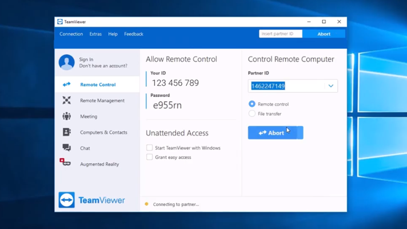Image resolution: width=407 pixels, height=229 pixels.
Task: Click the Abort button in top bar
Action: [324, 34]
